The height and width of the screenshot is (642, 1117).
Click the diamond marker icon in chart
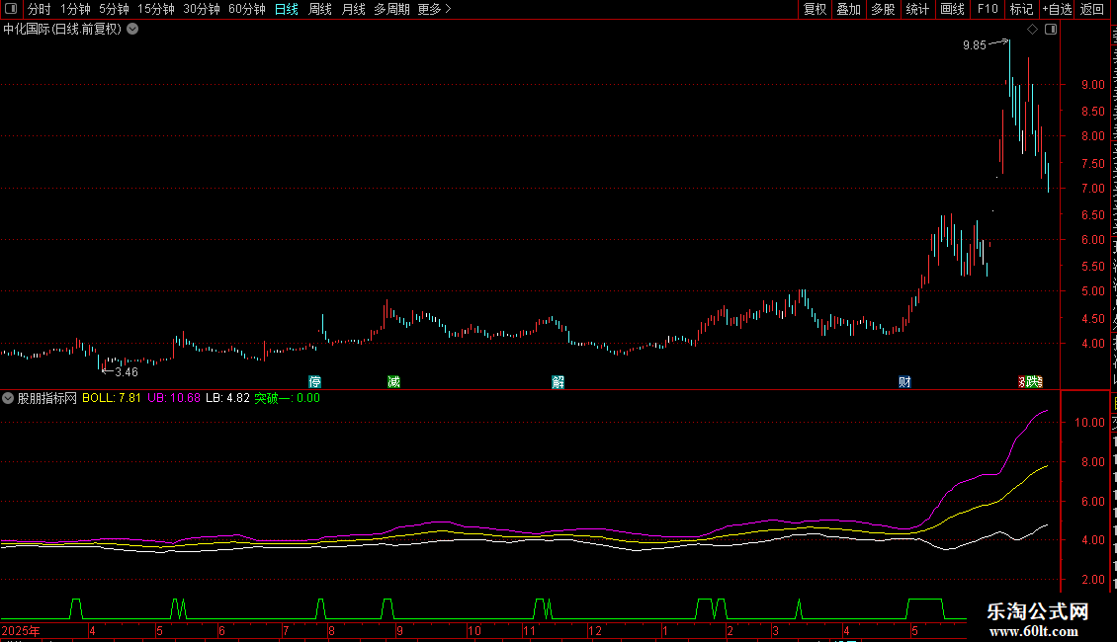(1032, 30)
